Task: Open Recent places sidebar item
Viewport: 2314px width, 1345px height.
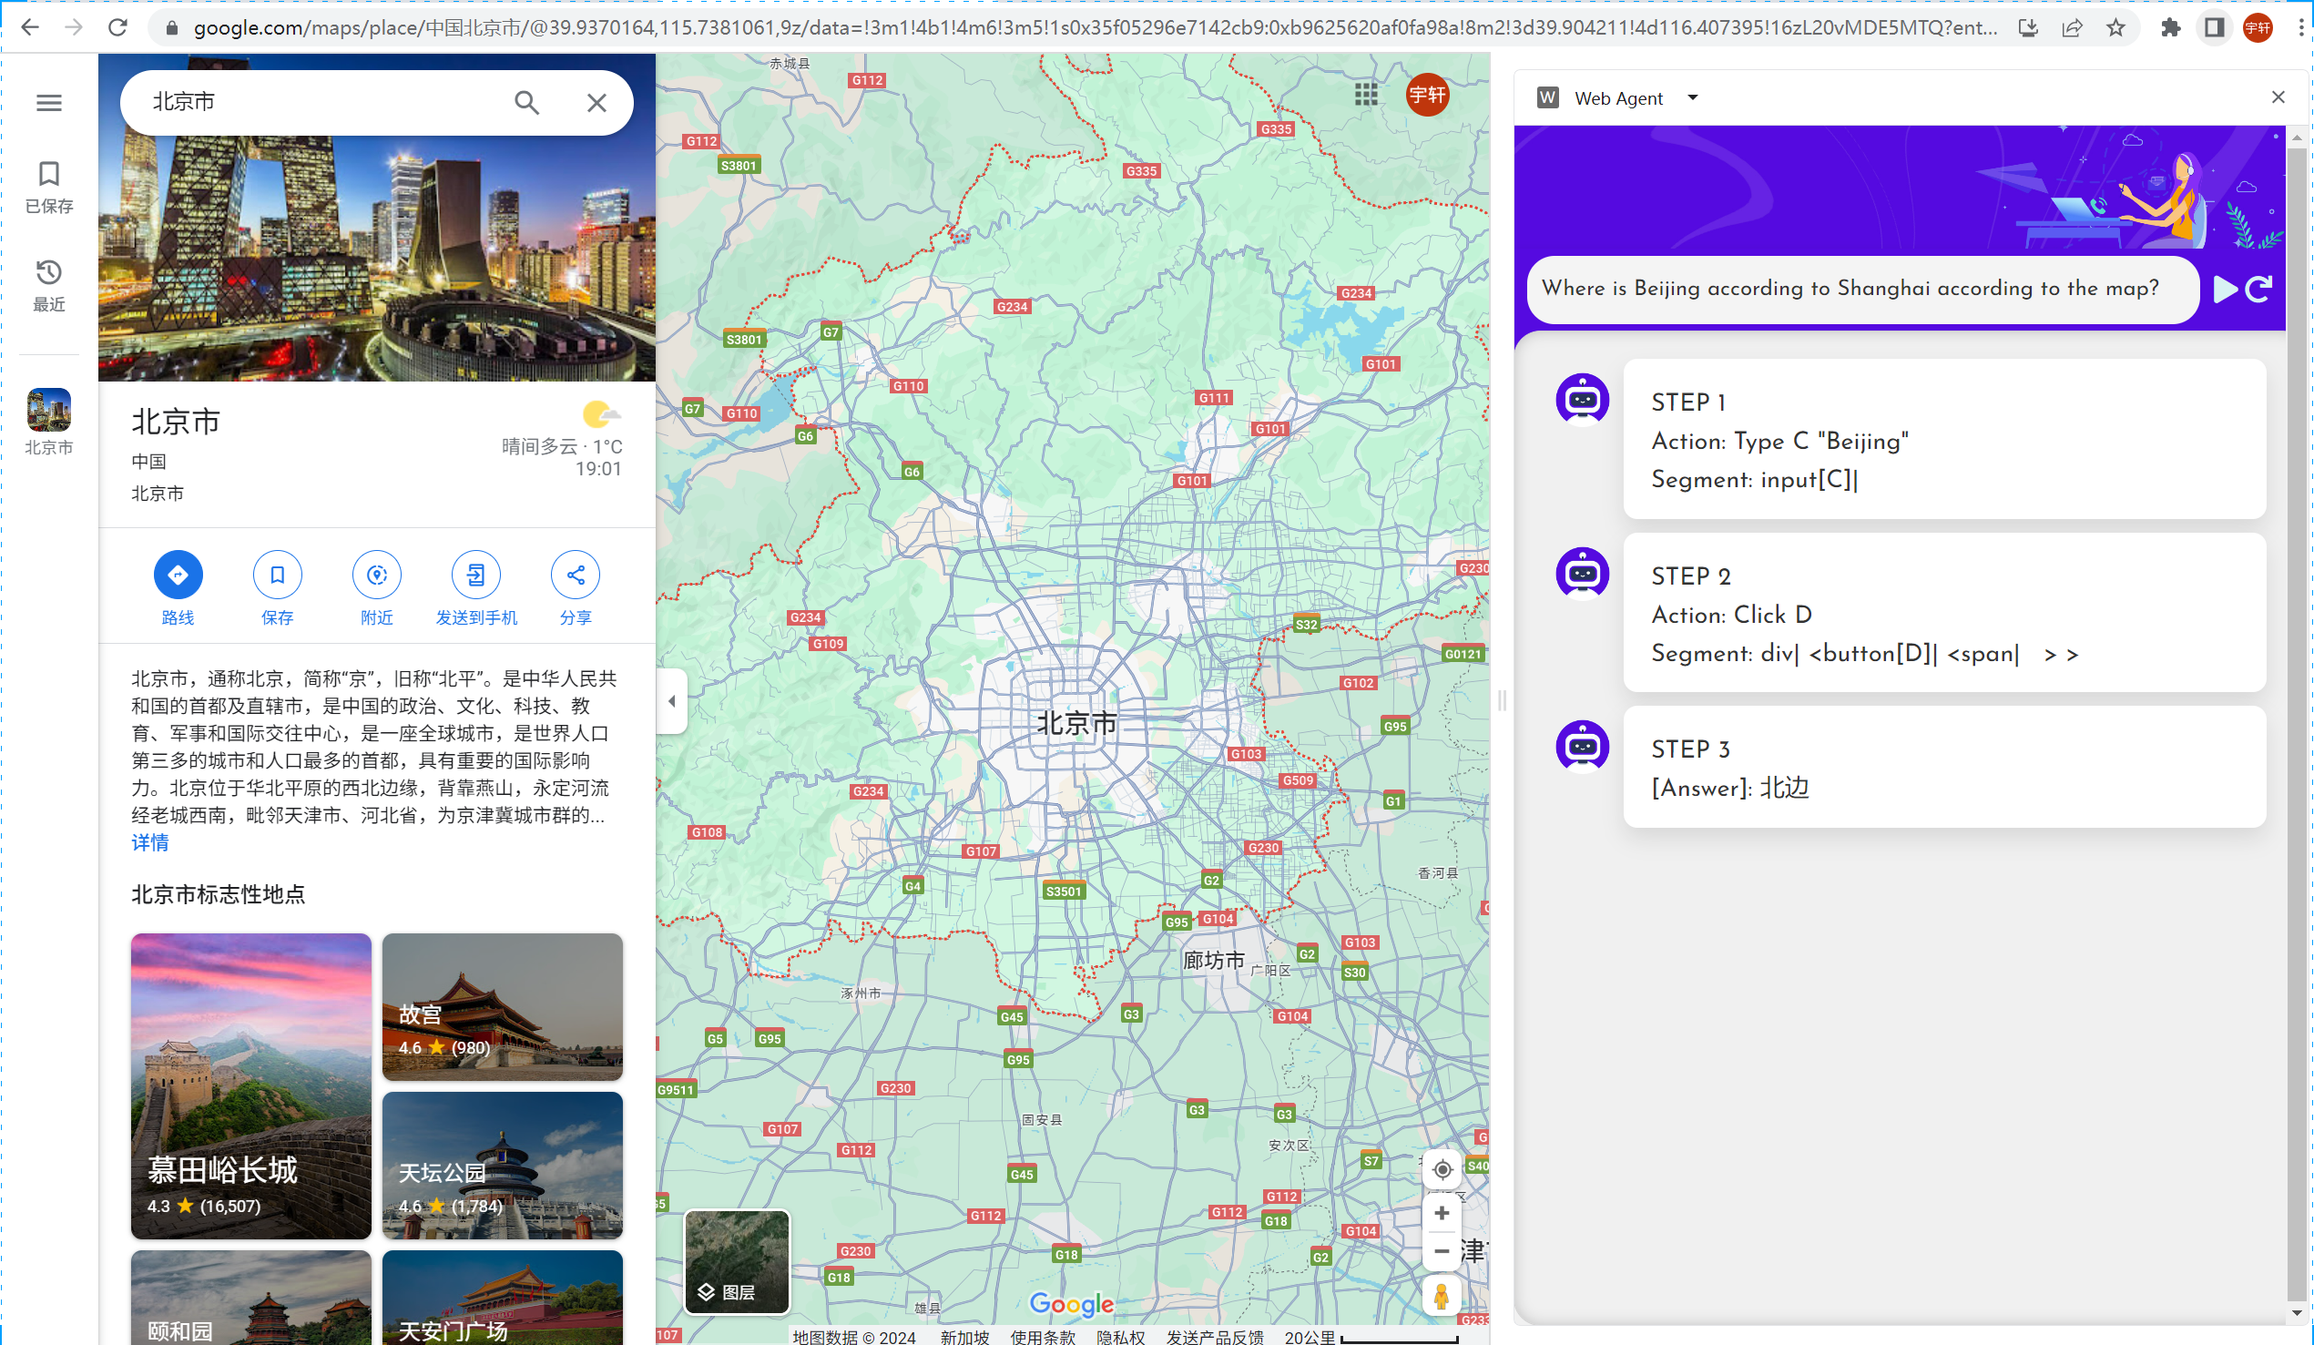Action: pyautogui.click(x=48, y=285)
